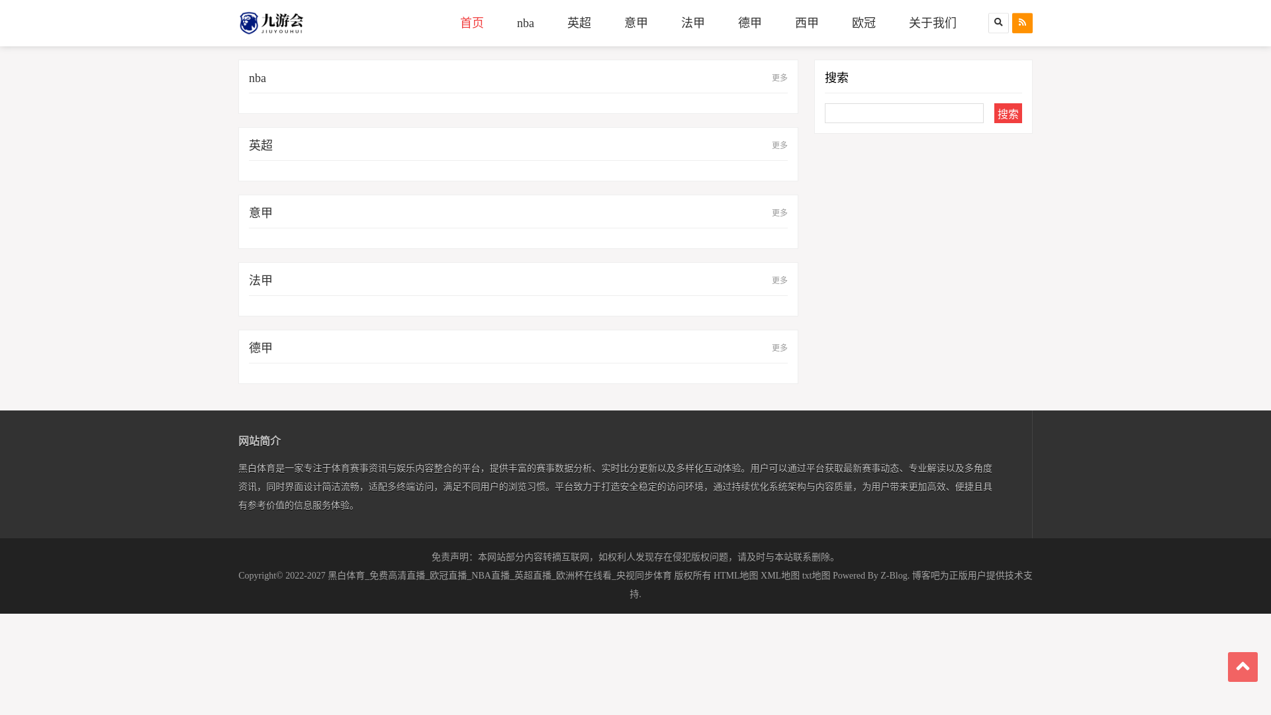Select 欧冠 in the navigation bar
Image resolution: width=1271 pixels, height=715 pixels.
(864, 23)
